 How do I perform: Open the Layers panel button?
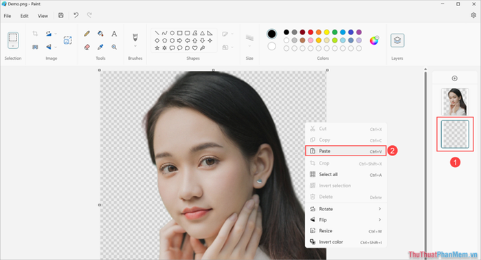click(397, 40)
